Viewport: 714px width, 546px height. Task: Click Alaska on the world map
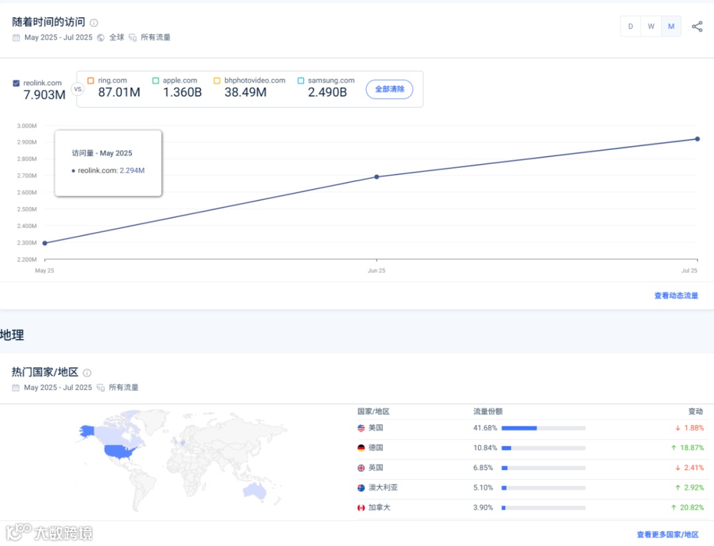point(87,430)
